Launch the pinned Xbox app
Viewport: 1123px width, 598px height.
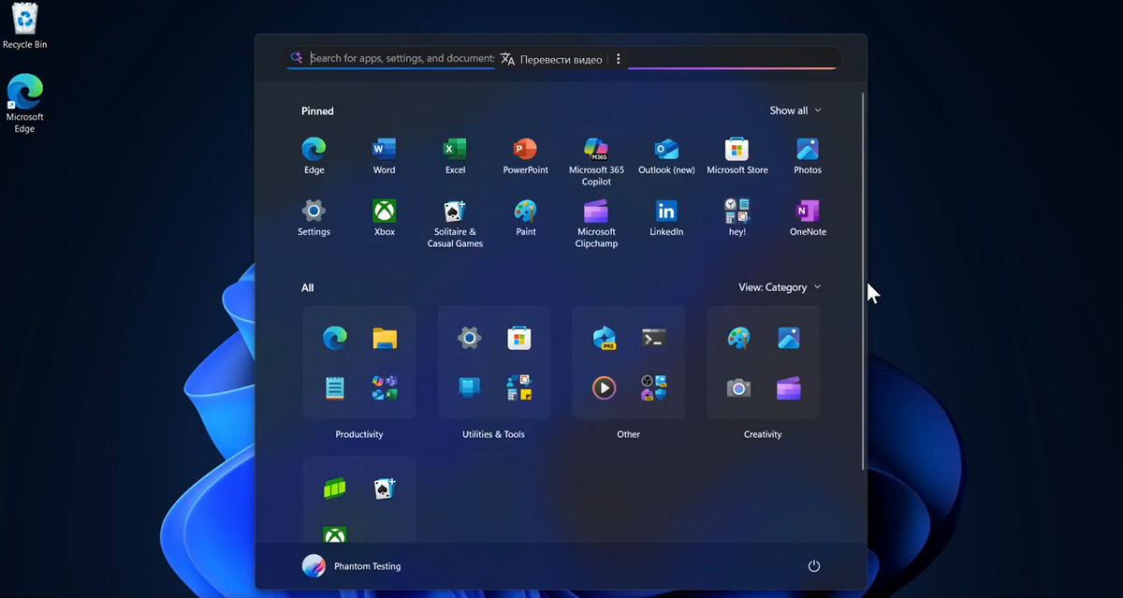[x=384, y=217]
